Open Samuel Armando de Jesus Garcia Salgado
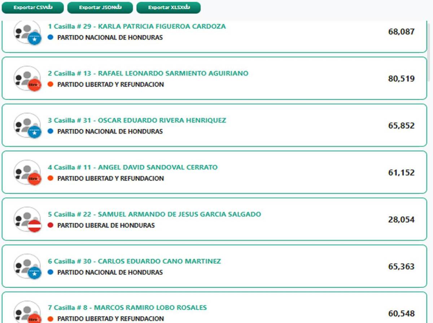The image size is (433, 323). pyautogui.click(x=154, y=214)
